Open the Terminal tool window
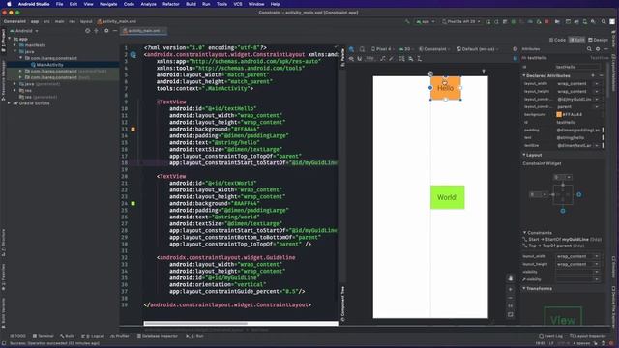 click(43, 336)
